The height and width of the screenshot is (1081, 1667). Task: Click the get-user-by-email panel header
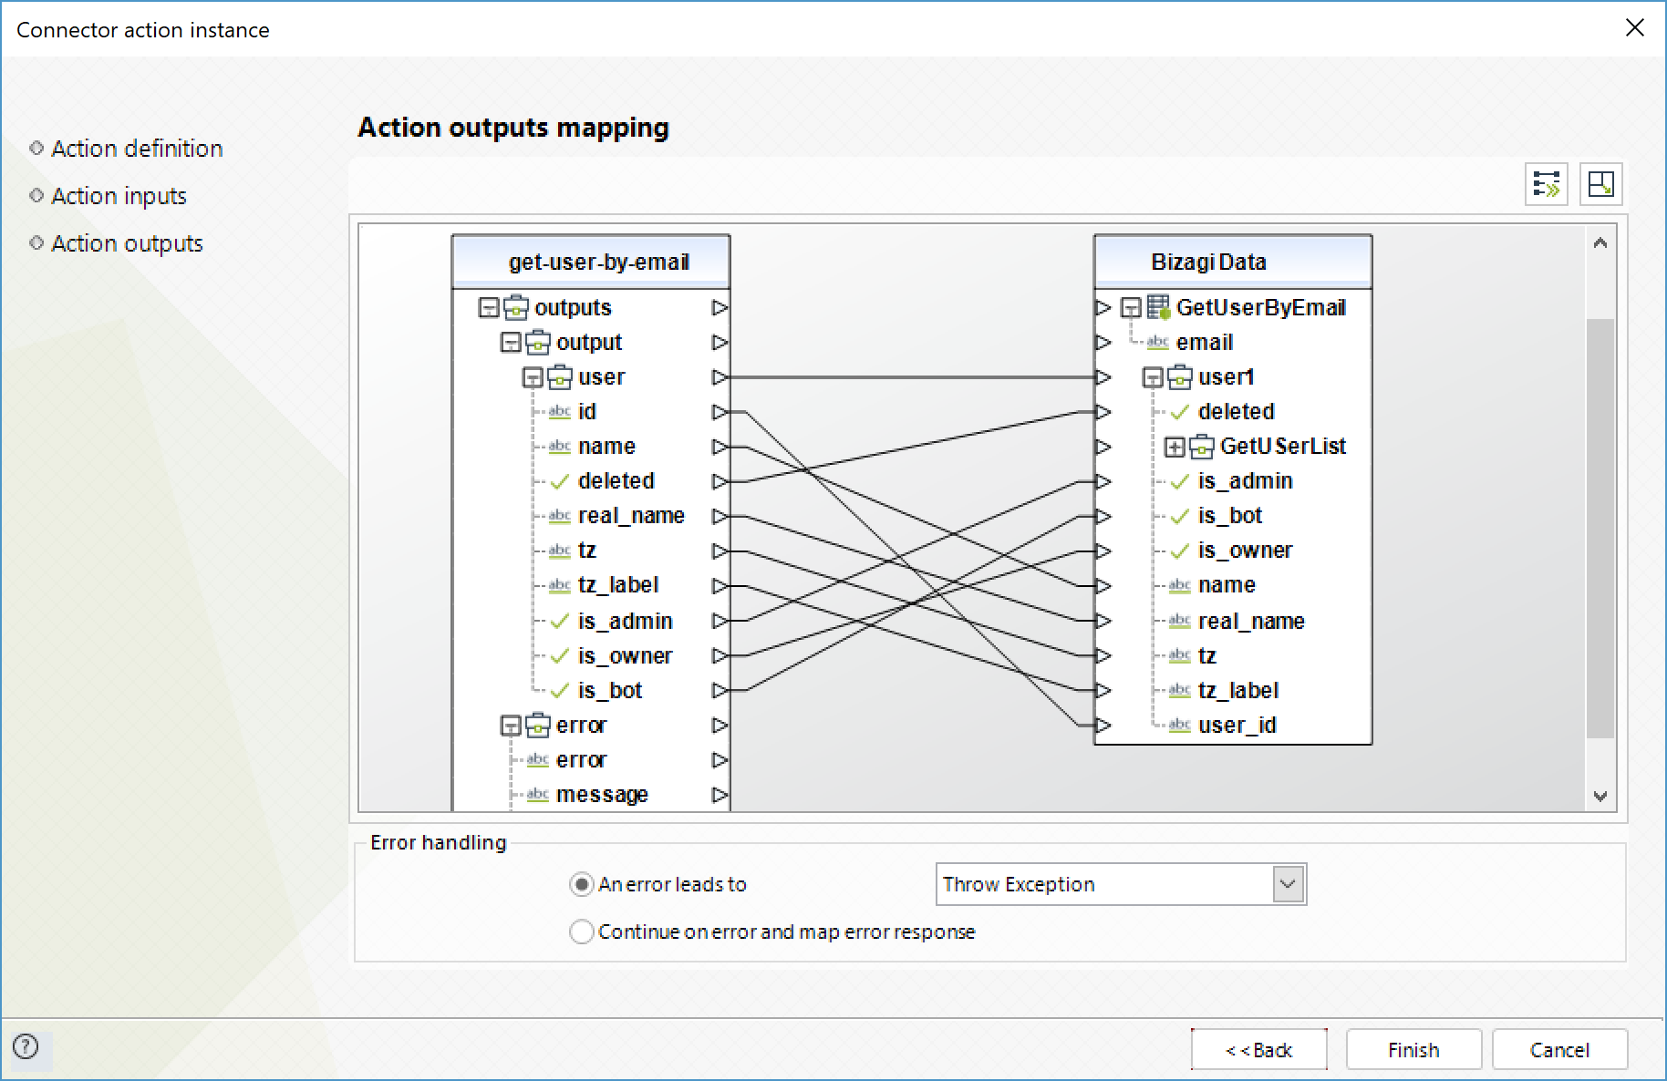591,262
